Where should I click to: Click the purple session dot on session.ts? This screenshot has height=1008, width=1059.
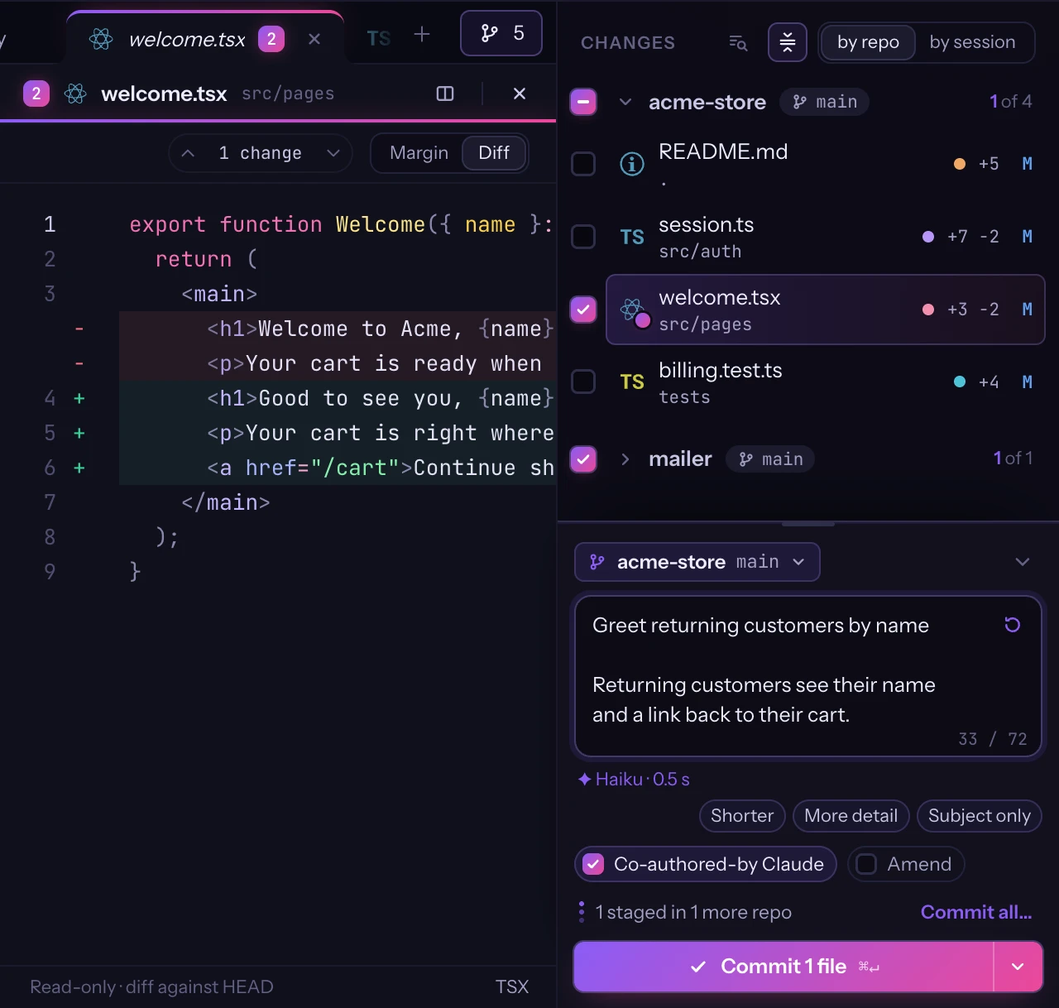point(928,237)
